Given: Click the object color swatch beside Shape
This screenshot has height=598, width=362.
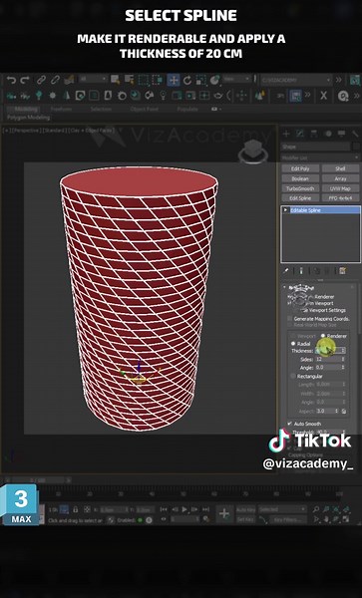Looking at the screenshot, I should (357, 147).
